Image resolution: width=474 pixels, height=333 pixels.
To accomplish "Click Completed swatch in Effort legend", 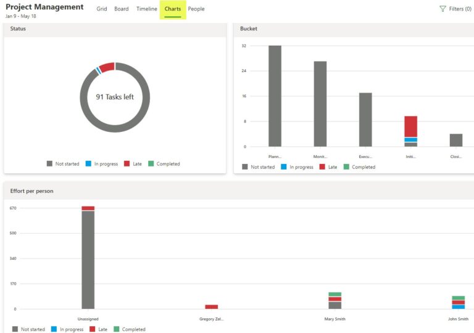I will click(117, 329).
